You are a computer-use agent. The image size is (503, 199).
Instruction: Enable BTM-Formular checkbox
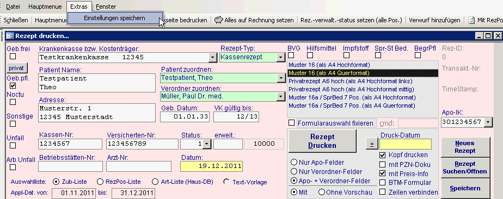pyautogui.click(x=382, y=183)
